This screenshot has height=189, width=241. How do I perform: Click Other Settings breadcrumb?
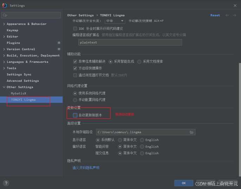80,15
